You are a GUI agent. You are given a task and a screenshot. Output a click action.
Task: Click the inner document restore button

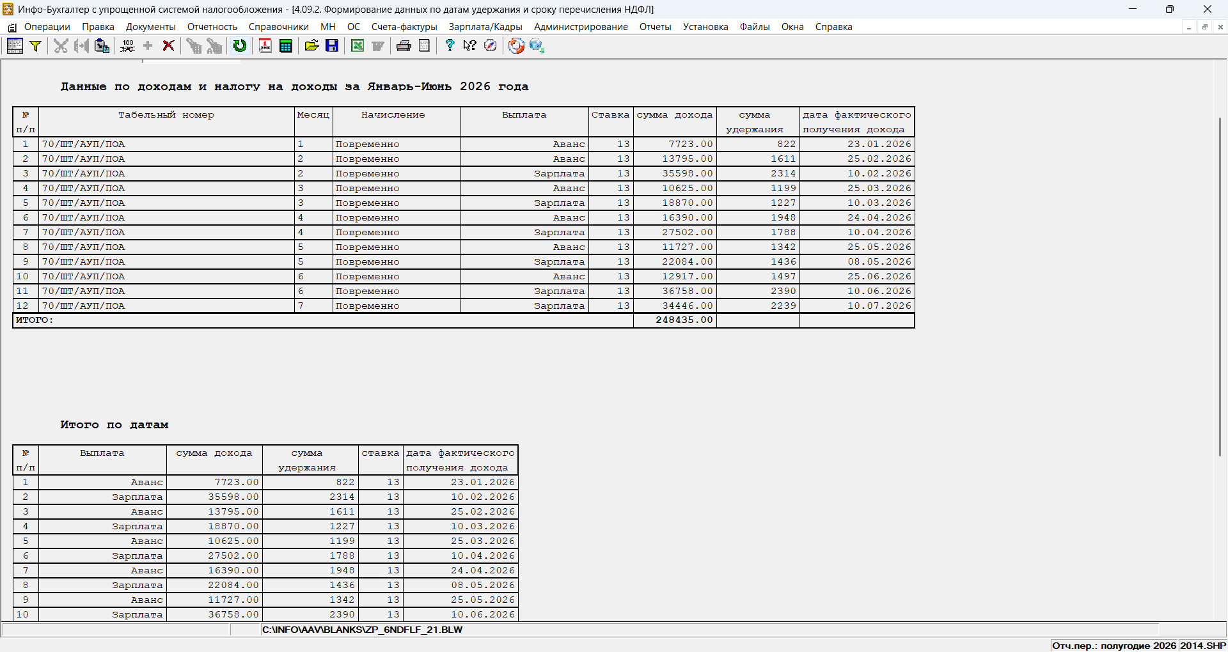[1205, 27]
